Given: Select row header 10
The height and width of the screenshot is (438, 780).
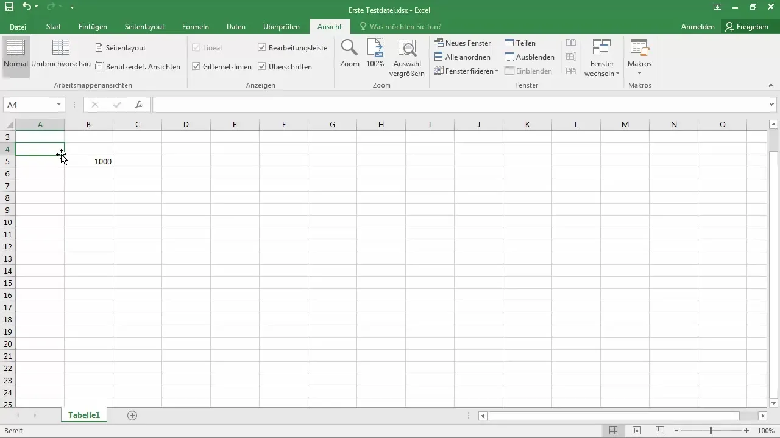Looking at the screenshot, I should [x=8, y=222].
